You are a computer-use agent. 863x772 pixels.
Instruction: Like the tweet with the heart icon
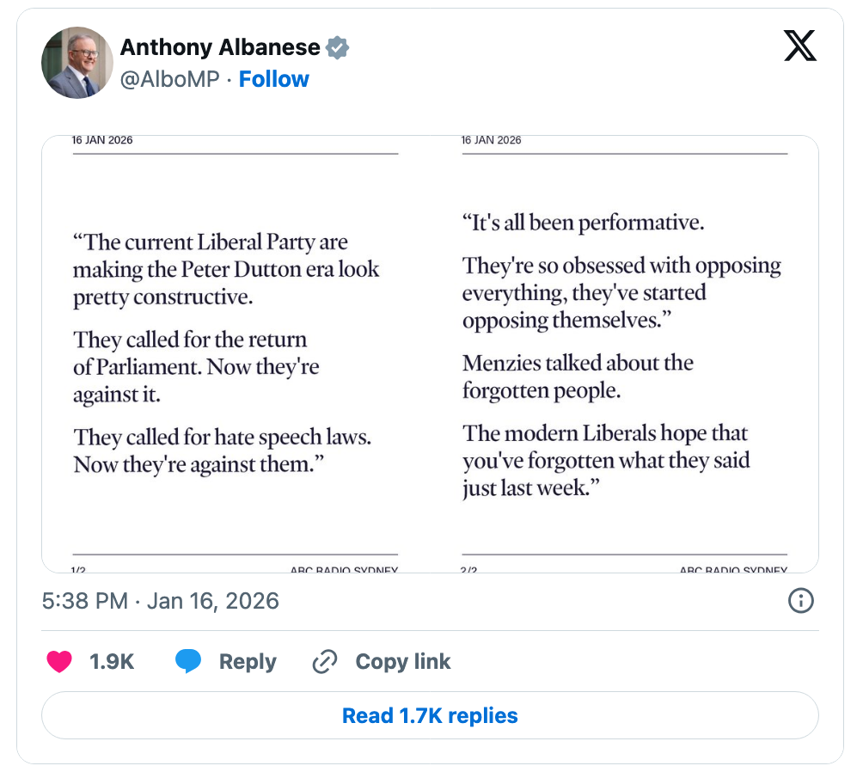tap(59, 661)
